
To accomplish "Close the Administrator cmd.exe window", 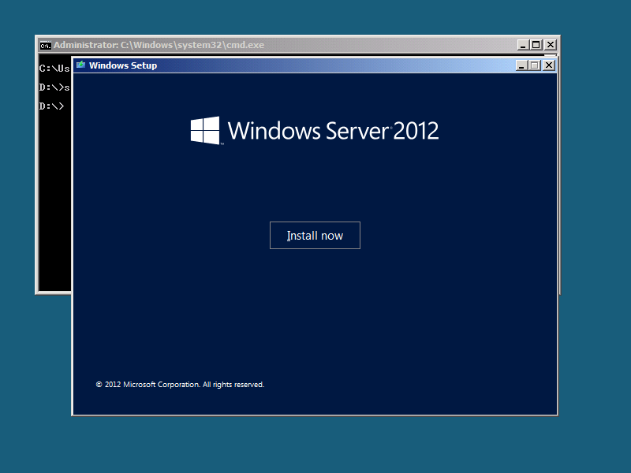I will pyautogui.click(x=551, y=45).
